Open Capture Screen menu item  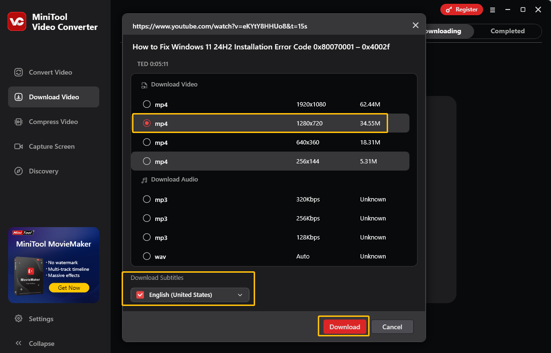(53, 146)
